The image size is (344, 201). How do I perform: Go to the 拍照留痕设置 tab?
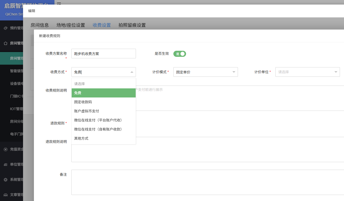pyautogui.click(x=132, y=25)
